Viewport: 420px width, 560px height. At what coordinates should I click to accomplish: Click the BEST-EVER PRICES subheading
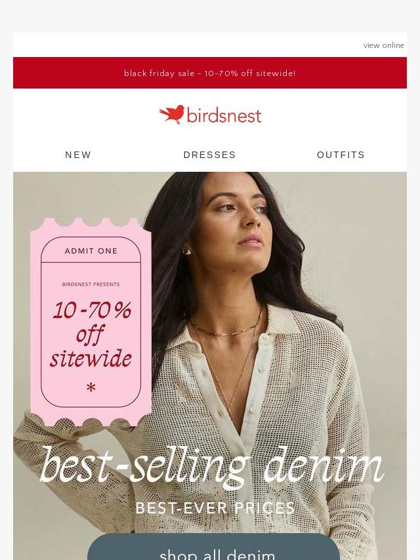(x=215, y=508)
